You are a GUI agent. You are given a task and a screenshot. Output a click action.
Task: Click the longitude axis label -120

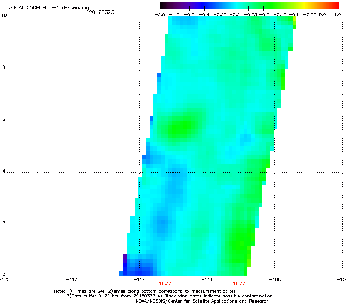[5, 280]
